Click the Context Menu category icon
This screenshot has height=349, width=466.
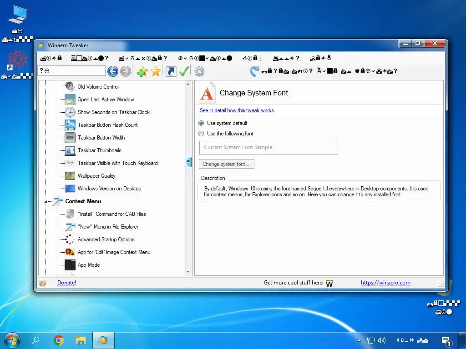click(58, 201)
